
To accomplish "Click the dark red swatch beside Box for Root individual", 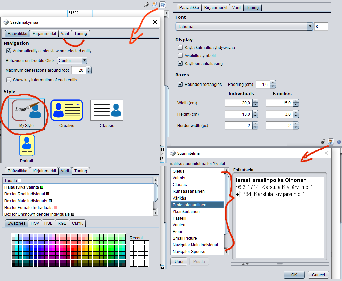I will [x=48, y=194].
